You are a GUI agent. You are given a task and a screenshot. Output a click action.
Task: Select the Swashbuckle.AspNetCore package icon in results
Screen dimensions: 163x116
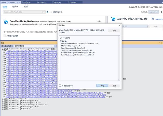(6, 22)
